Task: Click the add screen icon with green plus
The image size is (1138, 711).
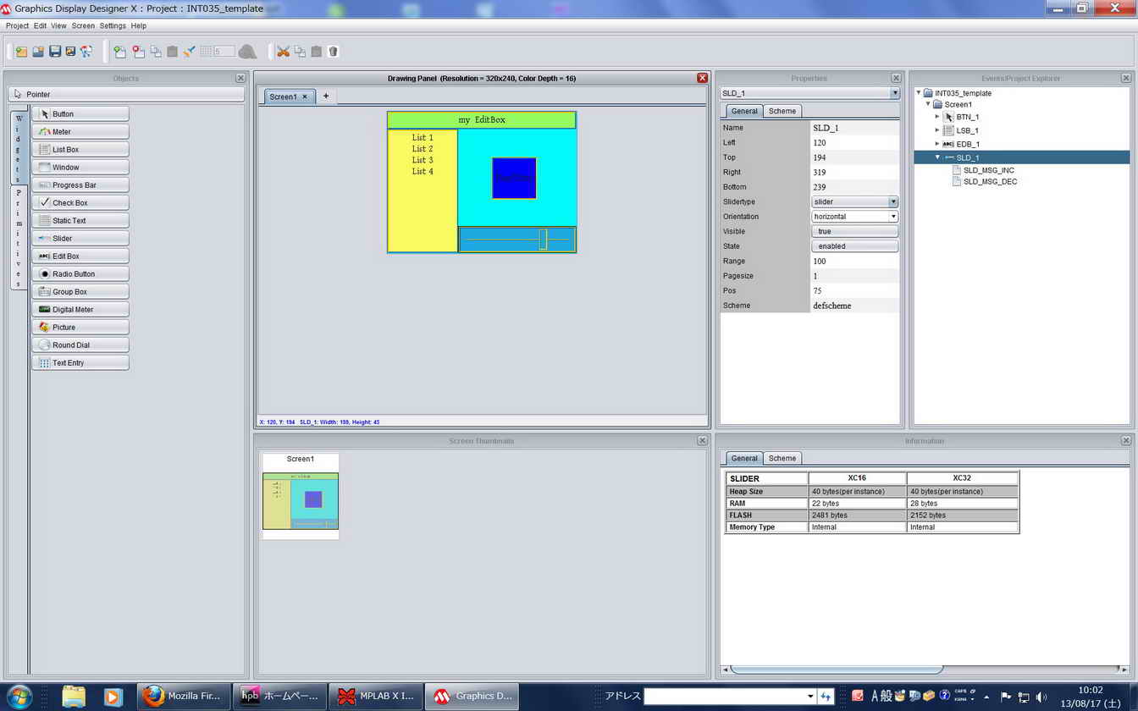Action: [119, 52]
